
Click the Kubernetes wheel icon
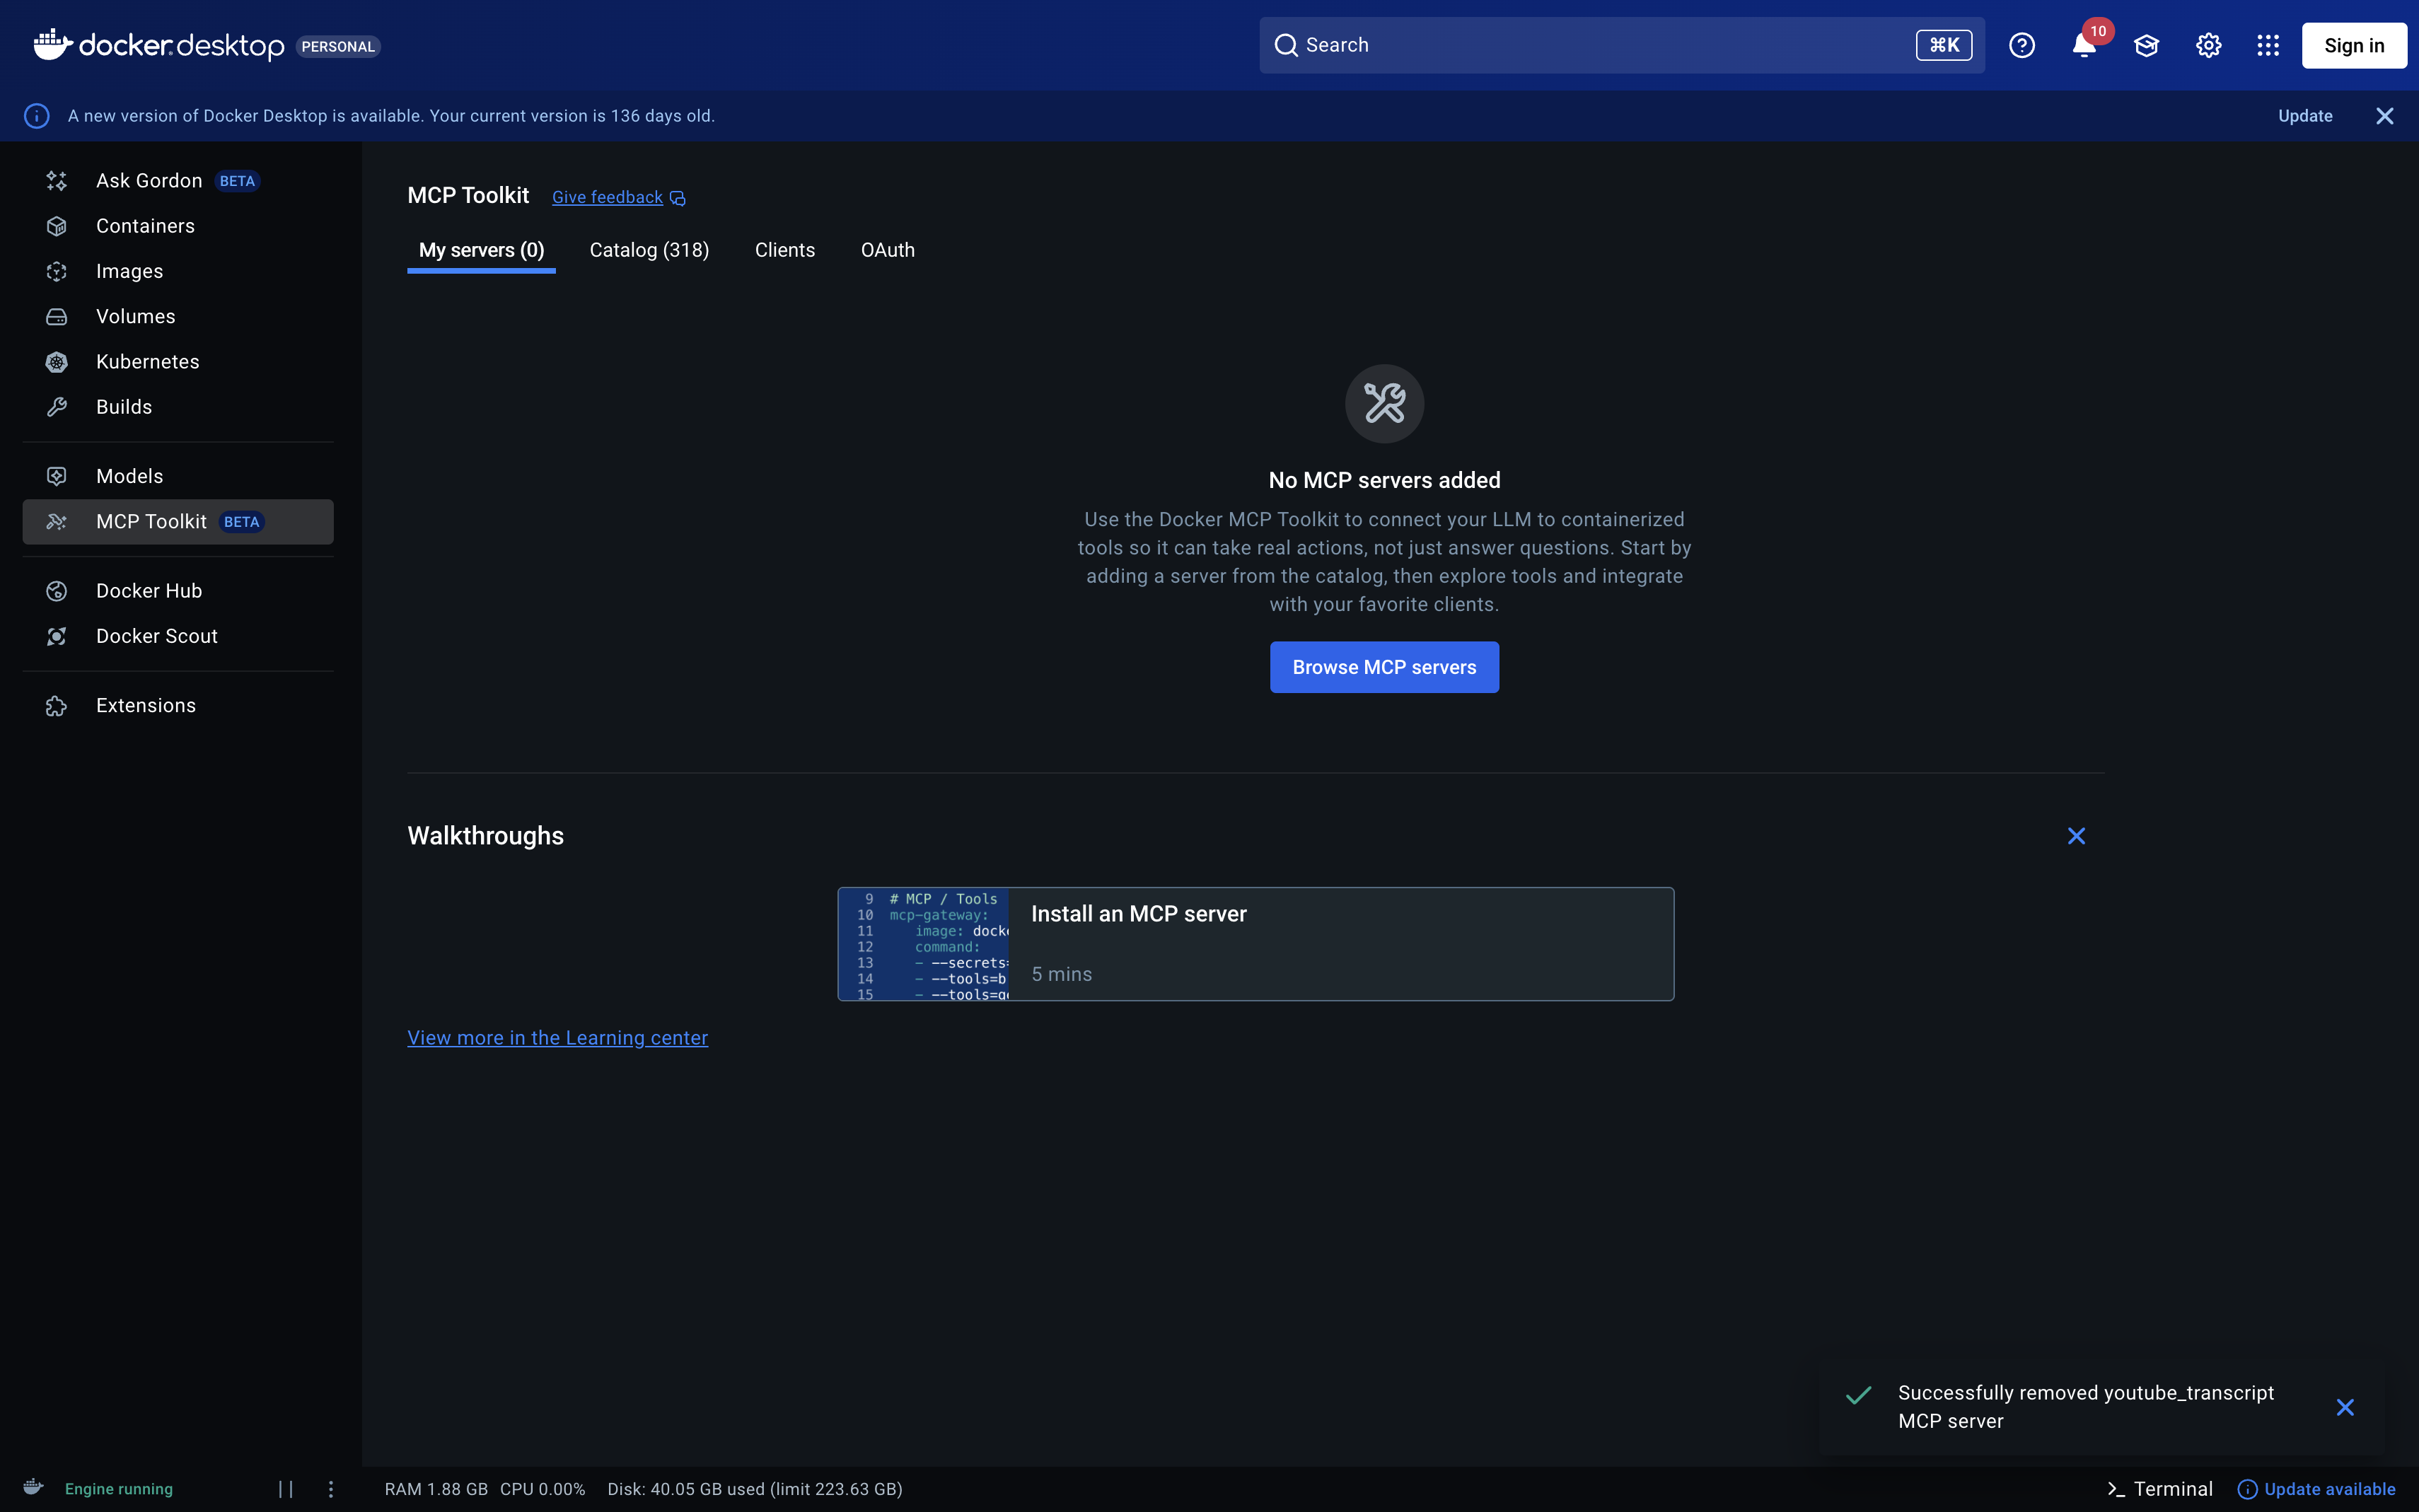[x=57, y=362]
